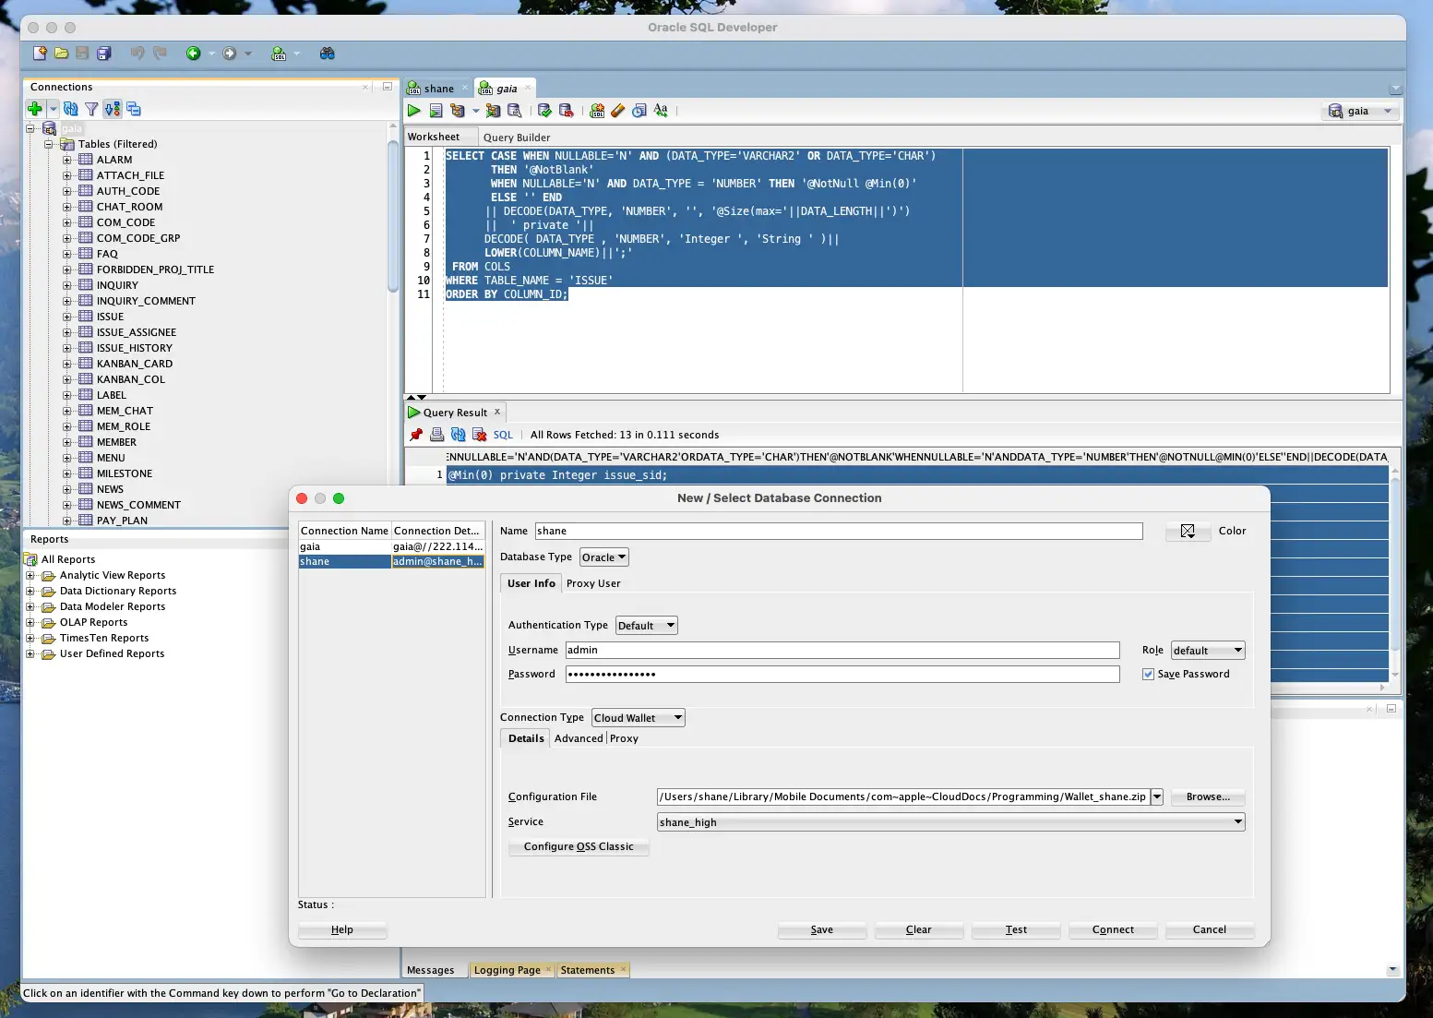Click in the Username field
Screen dimensions: 1433x1018
842,651
